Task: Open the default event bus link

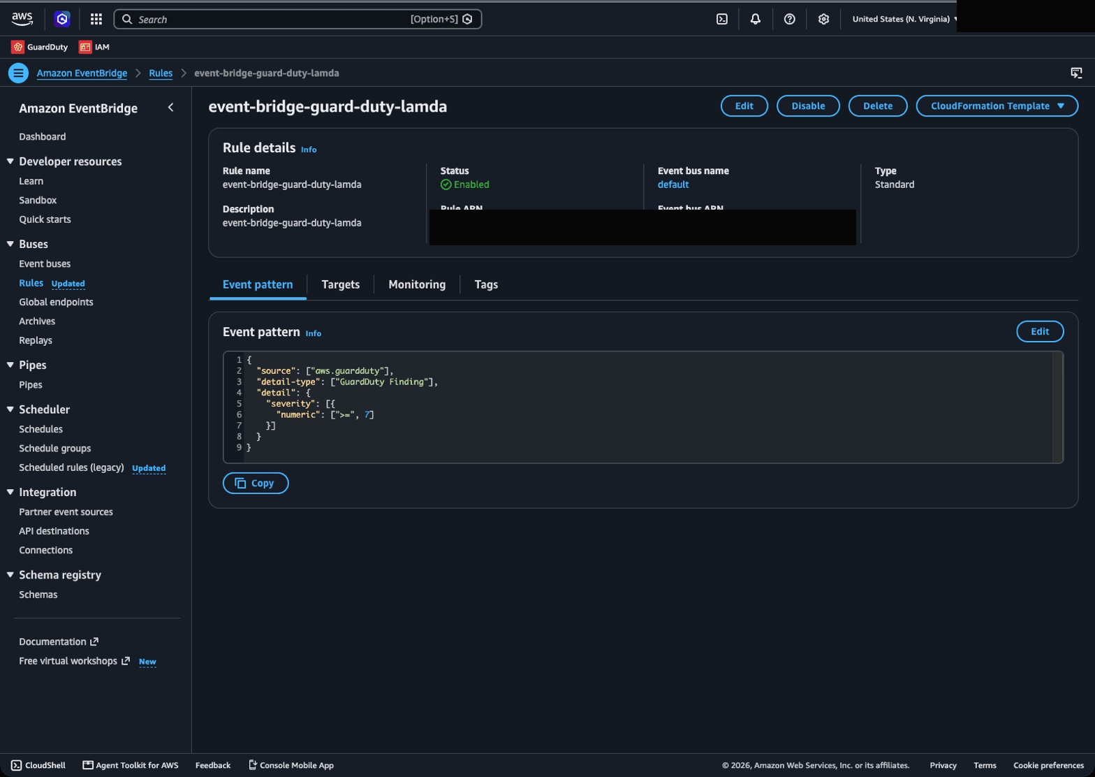Action: click(x=673, y=184)
